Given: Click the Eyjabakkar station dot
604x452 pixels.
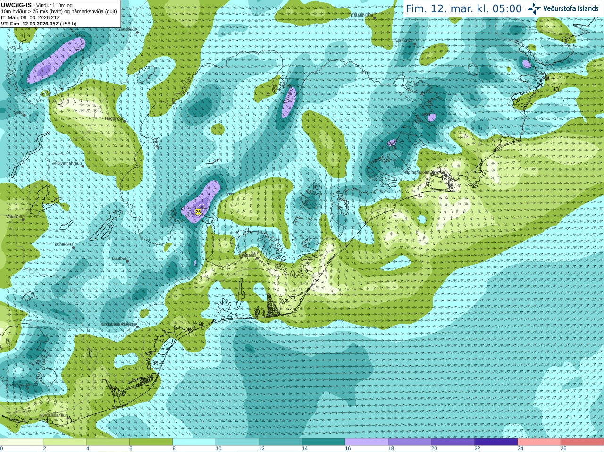Looking at the screenshot, I should [x=415, y=44].
